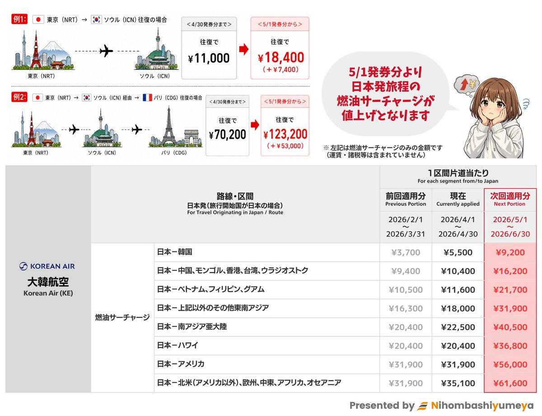Screen dimensions: 542x416
Task: Click the ¥35,100 cell
Action: pos(458,383)
